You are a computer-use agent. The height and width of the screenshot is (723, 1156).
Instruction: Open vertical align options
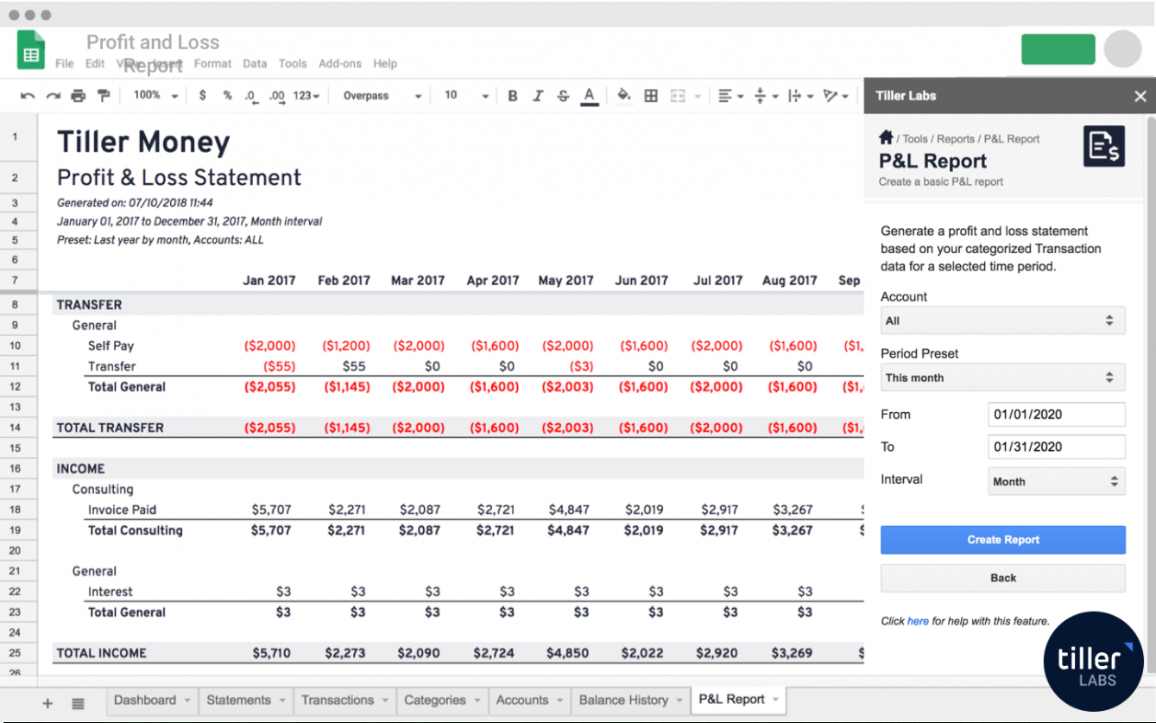[x=766, y=96]
